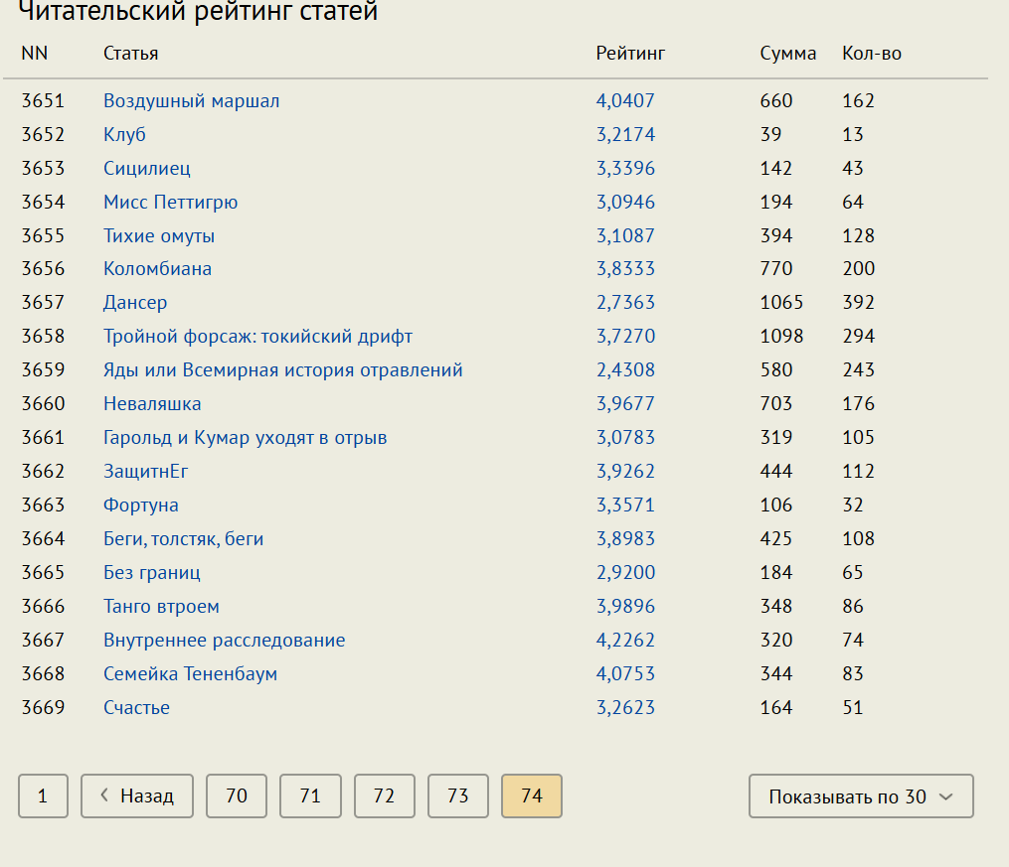Click the heading Читательский рейтинг статей
Image resolution: width=1009 pixels, height=867 pixels.
point(198,11)
